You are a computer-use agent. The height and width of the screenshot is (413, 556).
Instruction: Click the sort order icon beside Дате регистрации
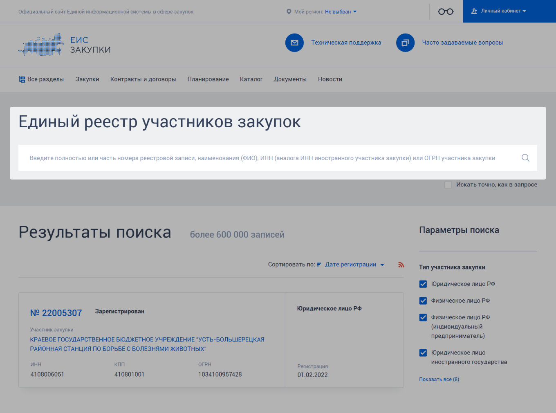pyautogui.click(x=319, y=265)
